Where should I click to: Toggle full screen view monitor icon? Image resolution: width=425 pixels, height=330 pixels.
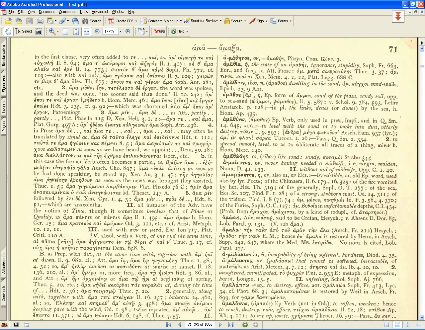[x=16, y=325]
